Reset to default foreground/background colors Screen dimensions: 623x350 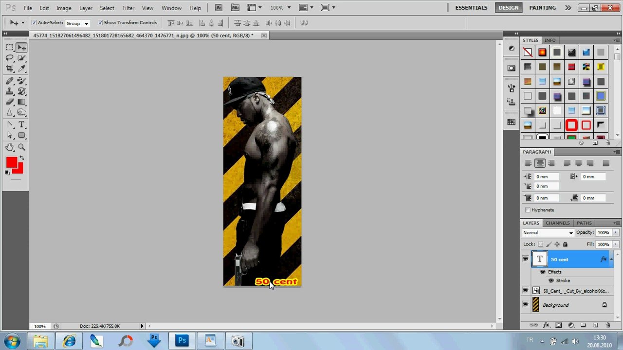click(x=7, y=173)
